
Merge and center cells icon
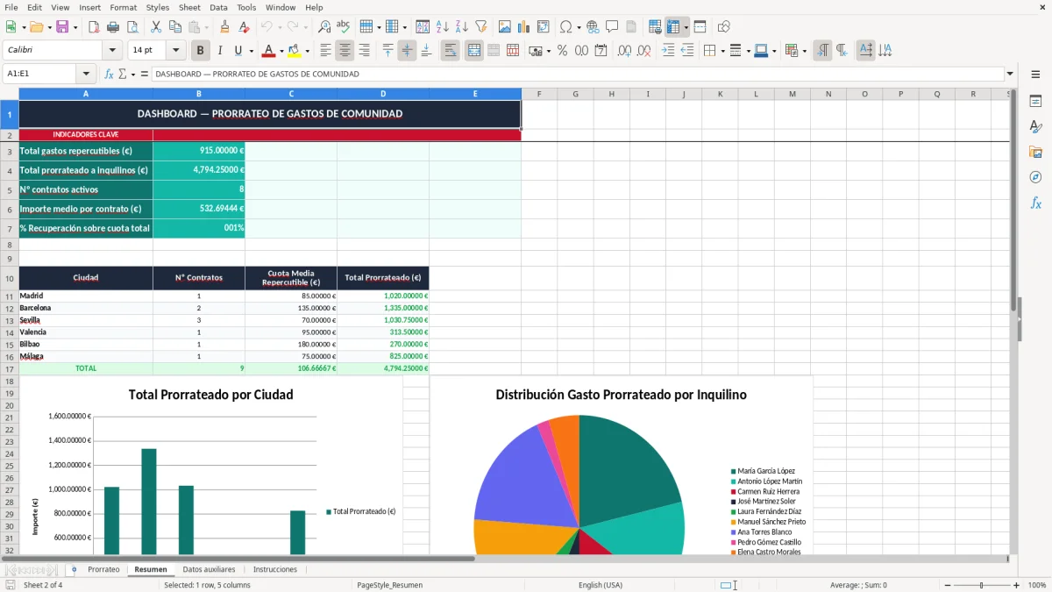pos(474,51)
